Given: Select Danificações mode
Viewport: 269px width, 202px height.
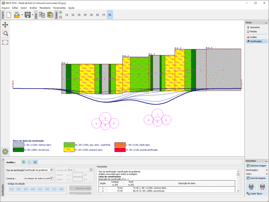Looking at the screenshot, I should (256, 41).
